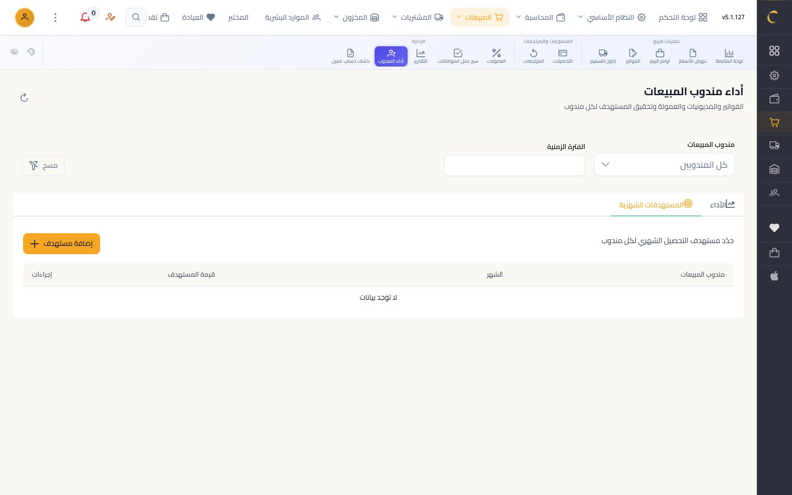Click the sidebar delivery truck icon

774,146
